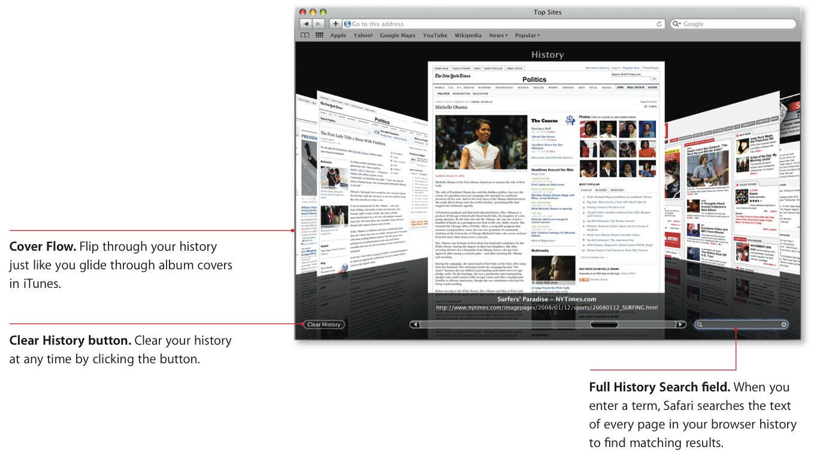The width and height of the screenshot is (820, 459).
Task: Click the nytimes.com SURFING.html URL text
Action: [547, 308]
